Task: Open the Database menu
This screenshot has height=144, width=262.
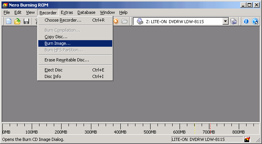Action: click(86, 12)
